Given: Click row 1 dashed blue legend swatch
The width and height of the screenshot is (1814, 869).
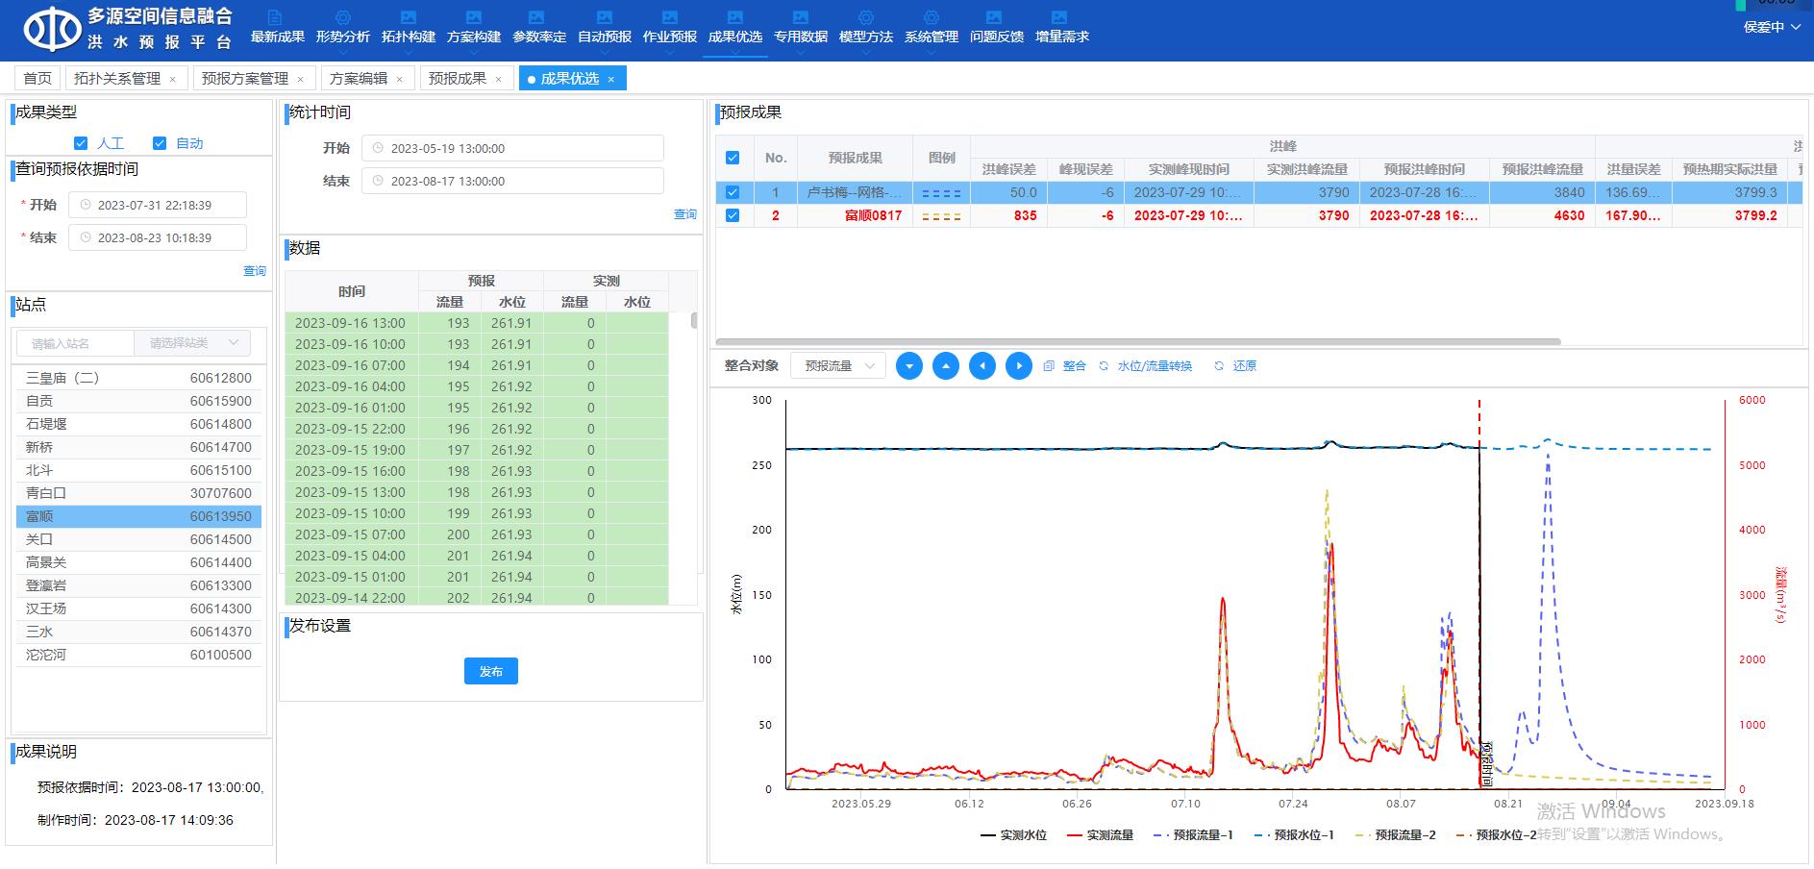Looking at the screenshot, I should click(x=941, y=193).
